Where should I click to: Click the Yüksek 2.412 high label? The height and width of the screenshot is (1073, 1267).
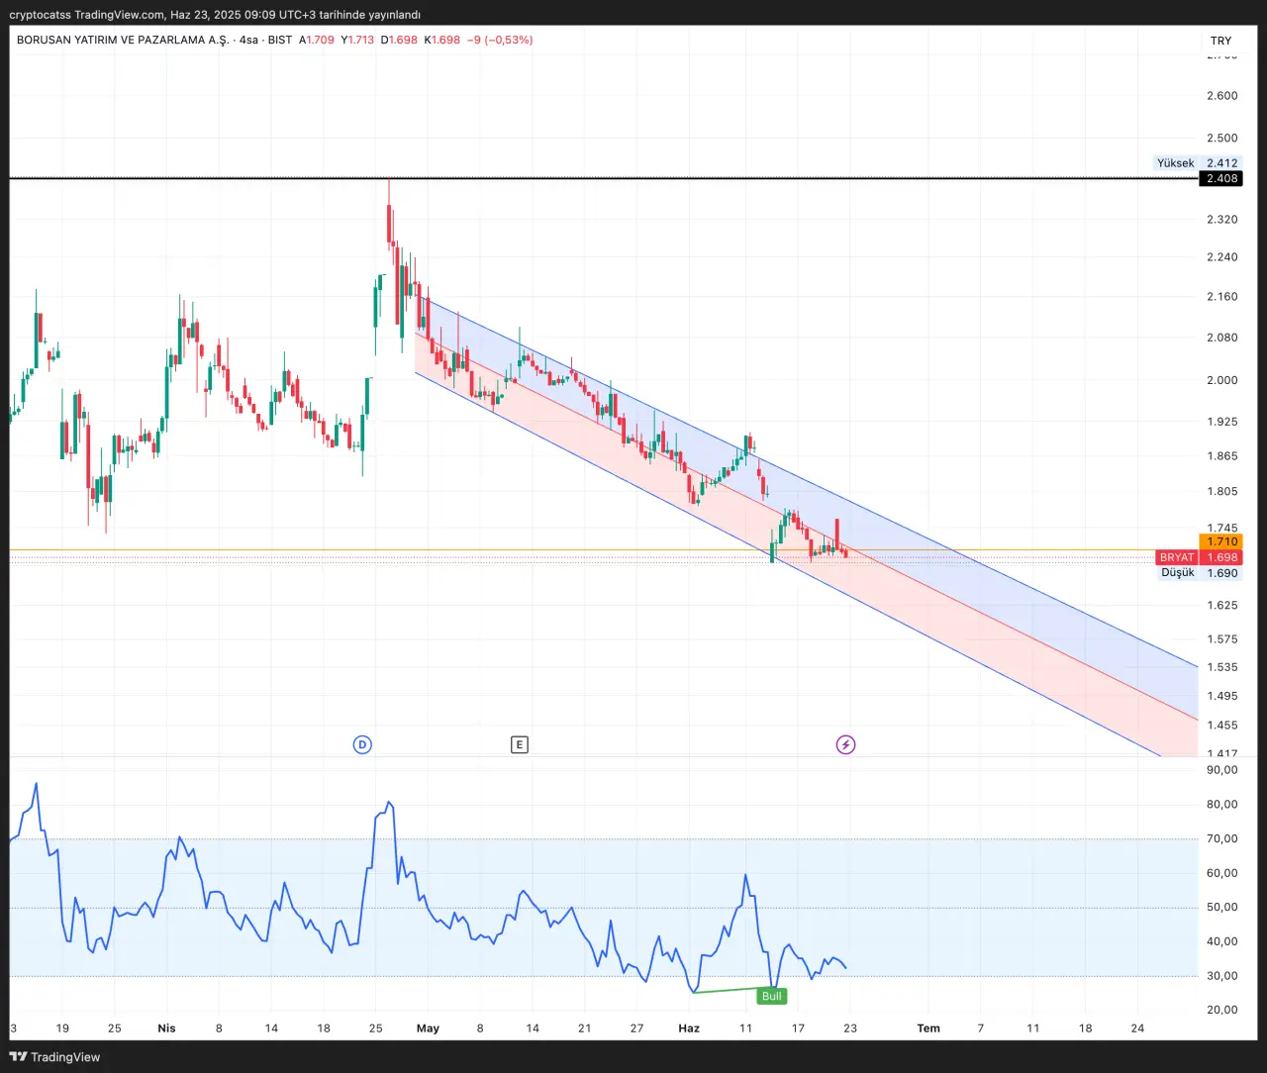tap(1197, 163)
